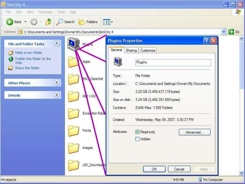Open the Back button history dropdown arrow
This screenshot has width=245, height=184.
[25, 22]
